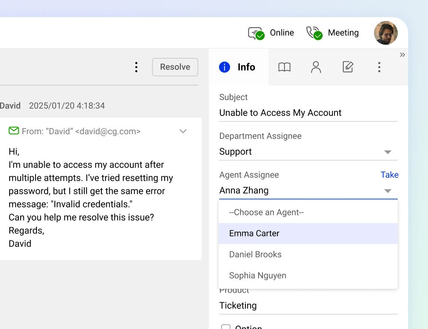The image size is (428, 329).
Task: Click the timestamp 2025/01/20 4:18:34
Action: pyautogui.click(x=67, y=106)
